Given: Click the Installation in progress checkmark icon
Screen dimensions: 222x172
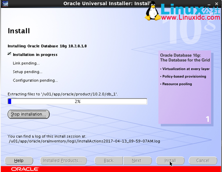Looking at the screenshot, I should [9, 54].
